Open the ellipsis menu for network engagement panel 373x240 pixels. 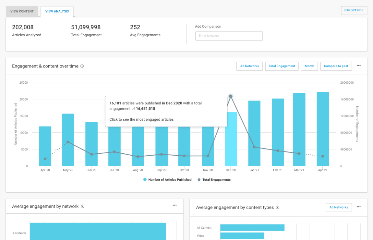pos(174,205)
